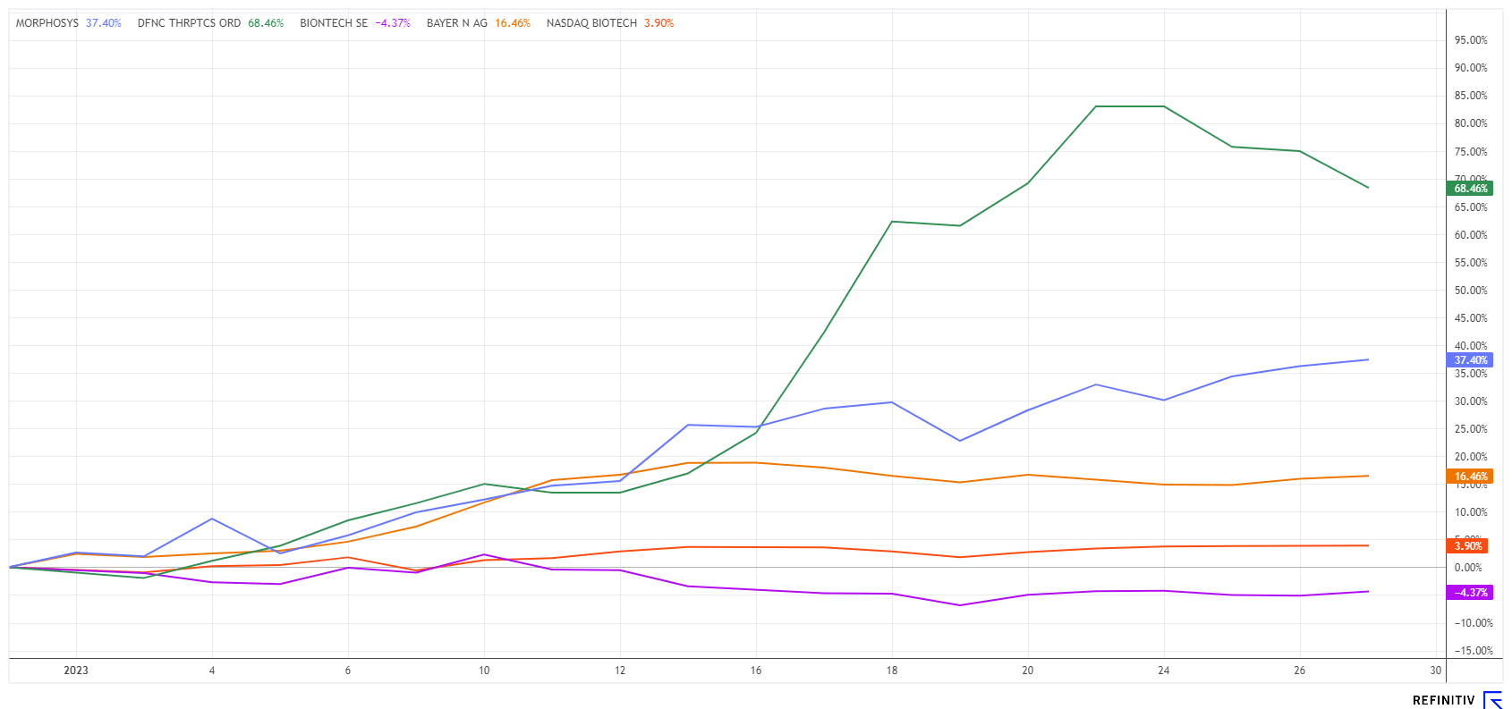
Task: Click the 30 date axis label
Action: (x=1436, y=671)
